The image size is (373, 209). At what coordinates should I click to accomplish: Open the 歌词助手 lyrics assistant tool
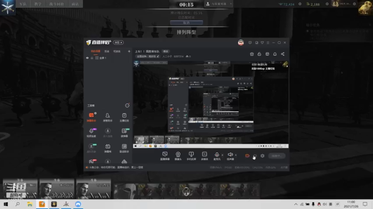(x=124, y=148)
